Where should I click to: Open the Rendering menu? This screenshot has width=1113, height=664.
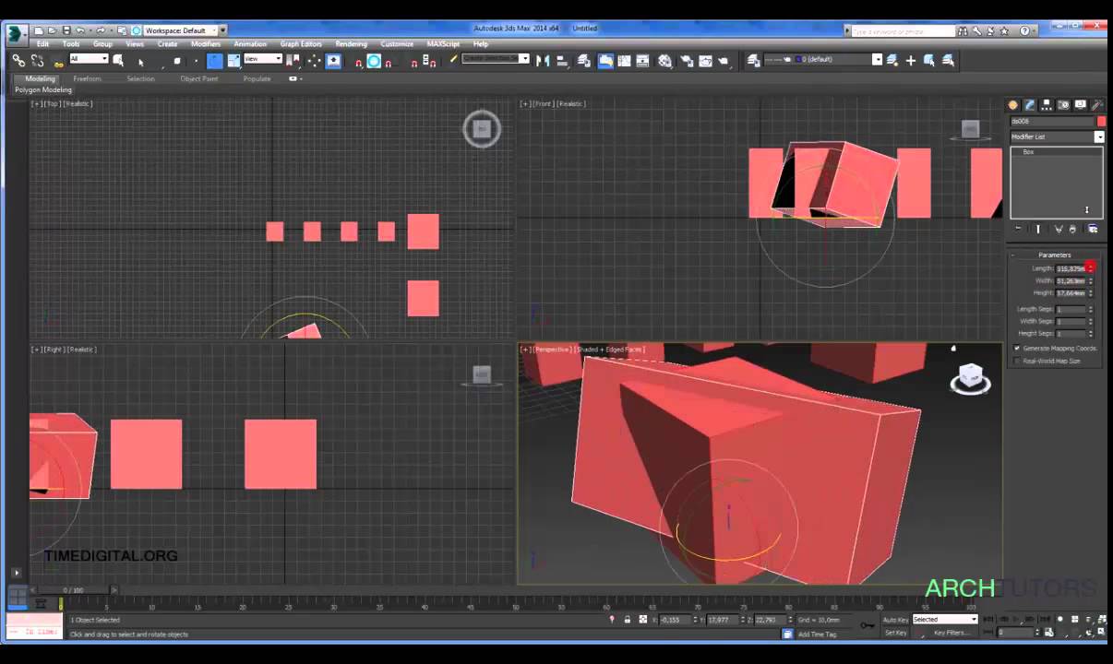pyautogui.click(x=351, y=44)
